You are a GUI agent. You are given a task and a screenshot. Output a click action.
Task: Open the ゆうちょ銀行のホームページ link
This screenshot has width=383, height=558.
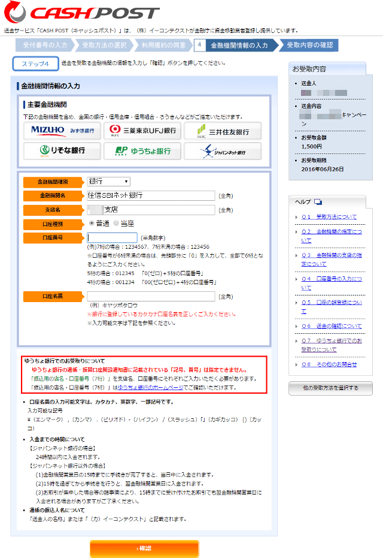[151, 388]
